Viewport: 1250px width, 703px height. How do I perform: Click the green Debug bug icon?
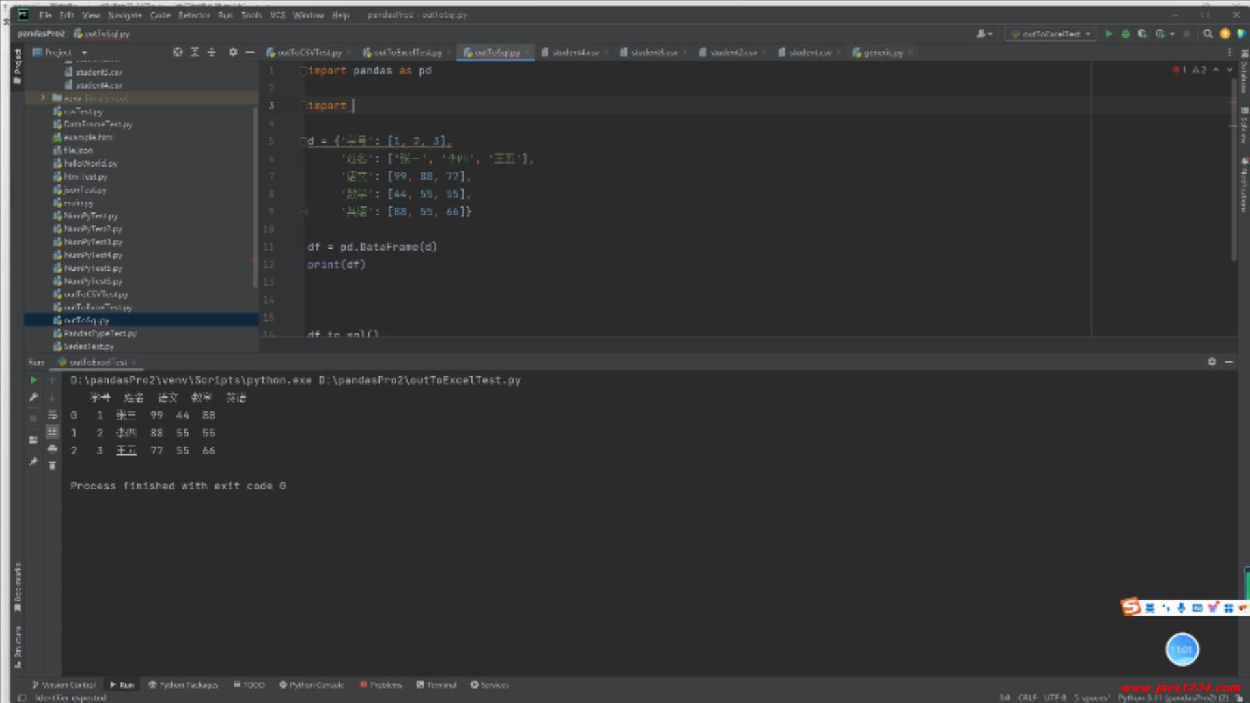tap(1126, 34)
